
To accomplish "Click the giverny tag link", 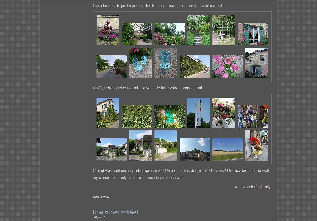I will [105, 197].
